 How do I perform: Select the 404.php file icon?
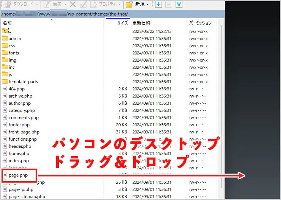[5, 88]
